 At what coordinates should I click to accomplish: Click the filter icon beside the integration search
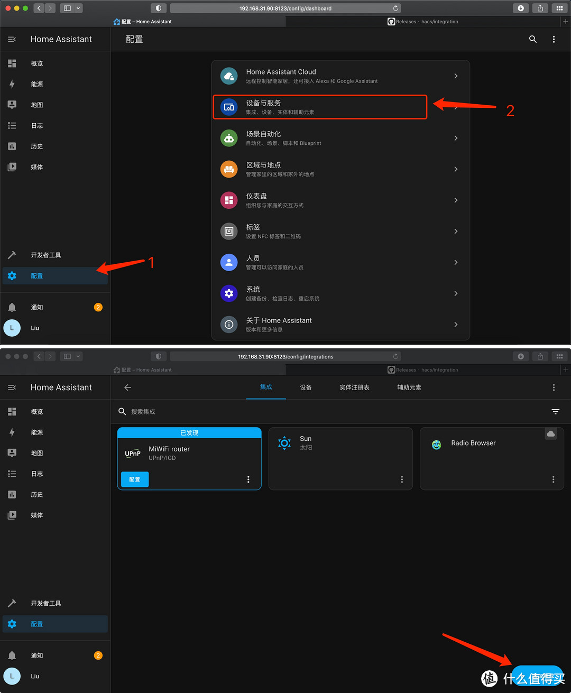[555, 411]
